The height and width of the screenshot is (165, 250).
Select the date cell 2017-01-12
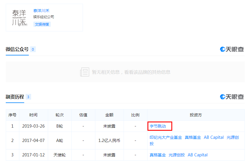tap(33, 155)
